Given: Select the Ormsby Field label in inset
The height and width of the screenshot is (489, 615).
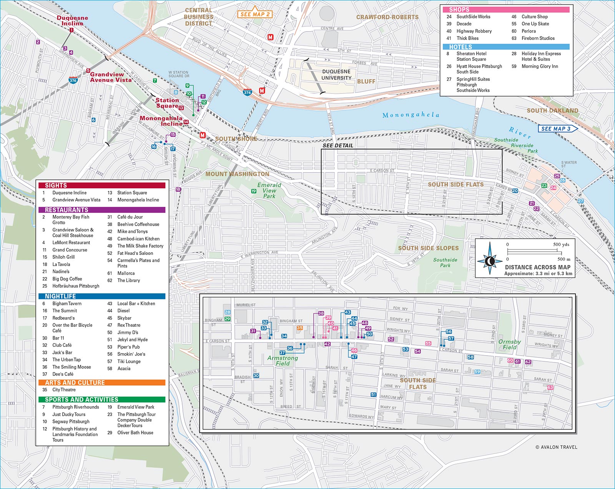Looking at the screenshot, I should [509, 344].
